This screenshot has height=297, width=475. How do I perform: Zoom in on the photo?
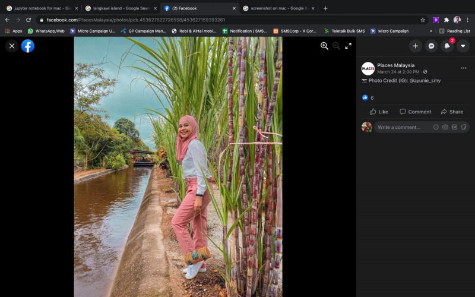coord(324,46)
